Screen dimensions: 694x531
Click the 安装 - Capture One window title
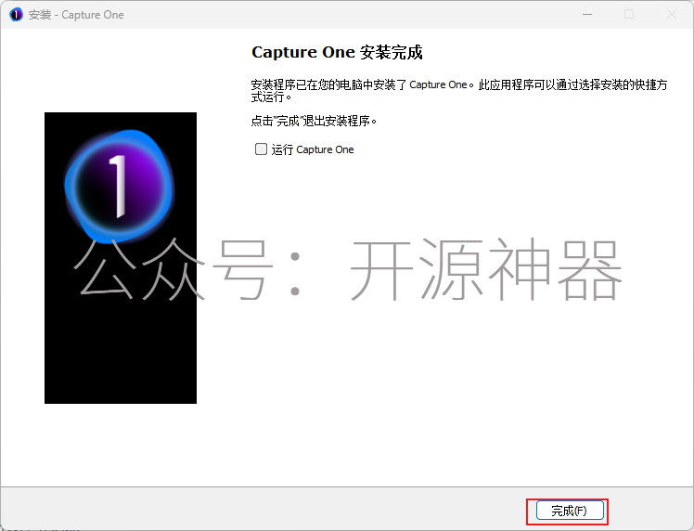click(x=76, y=15)
